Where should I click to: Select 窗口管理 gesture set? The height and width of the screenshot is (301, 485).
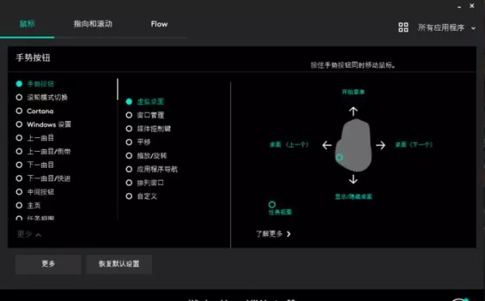(x=145, y=115)
